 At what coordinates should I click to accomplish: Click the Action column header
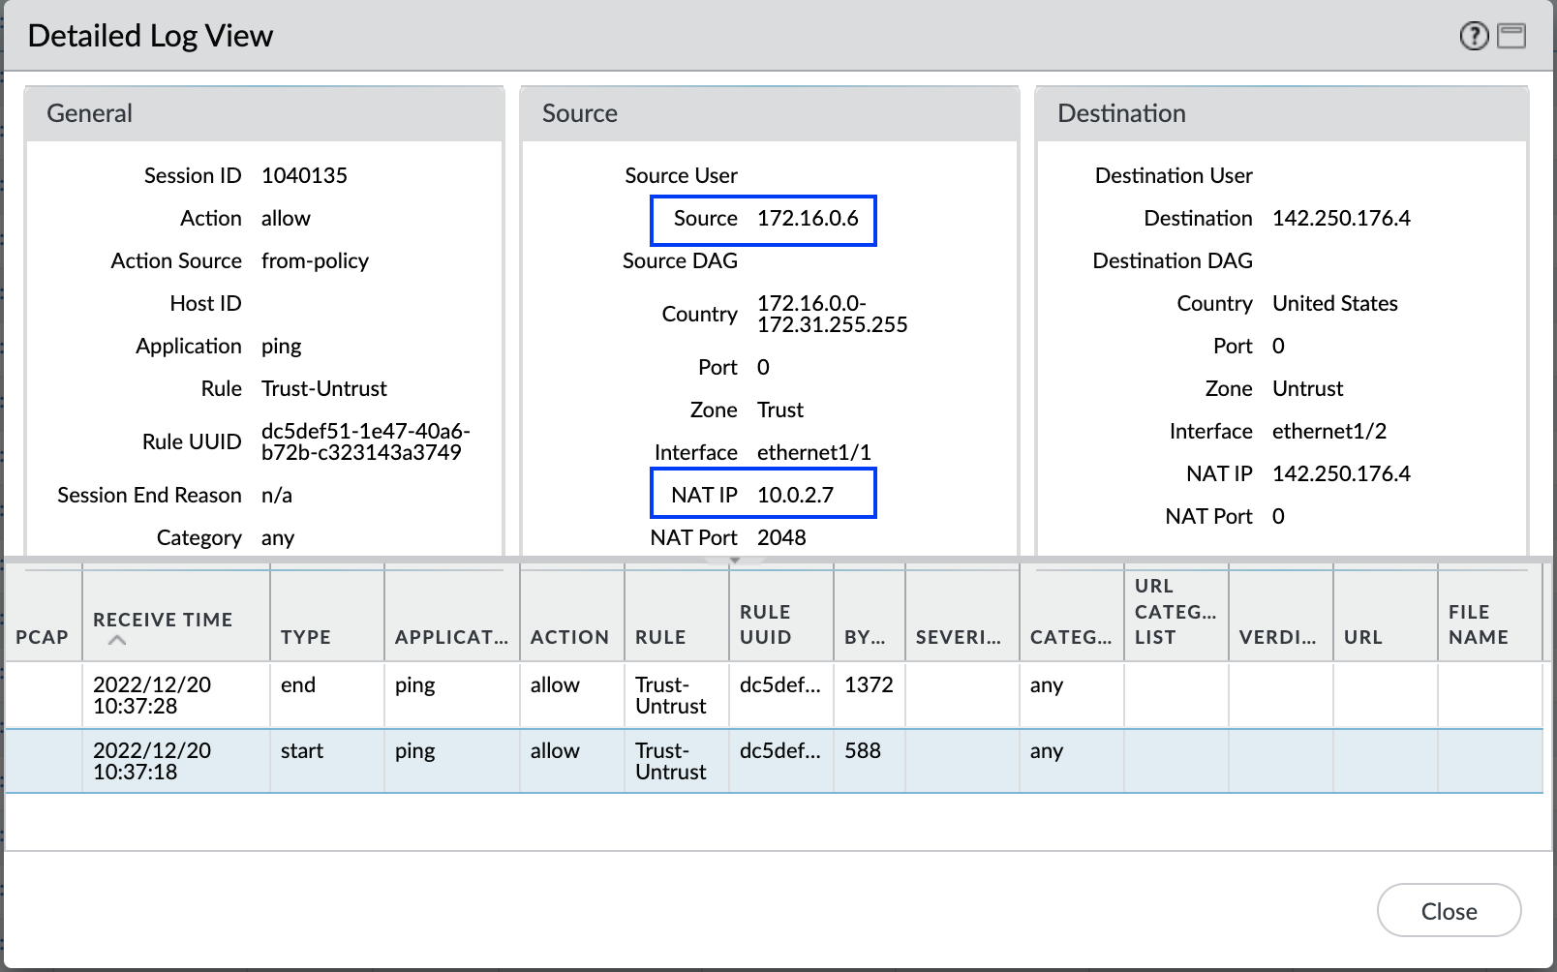click(569, 637)
